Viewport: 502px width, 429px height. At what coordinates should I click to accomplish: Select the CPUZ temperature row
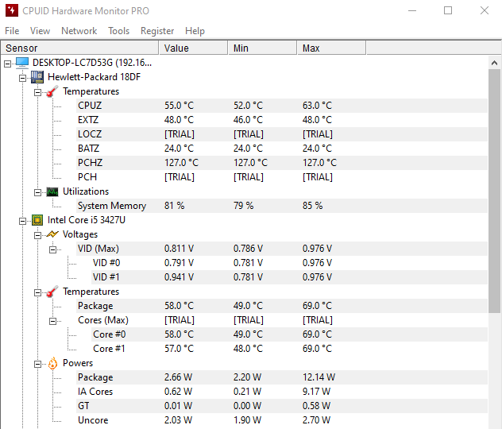pos(282,106)
